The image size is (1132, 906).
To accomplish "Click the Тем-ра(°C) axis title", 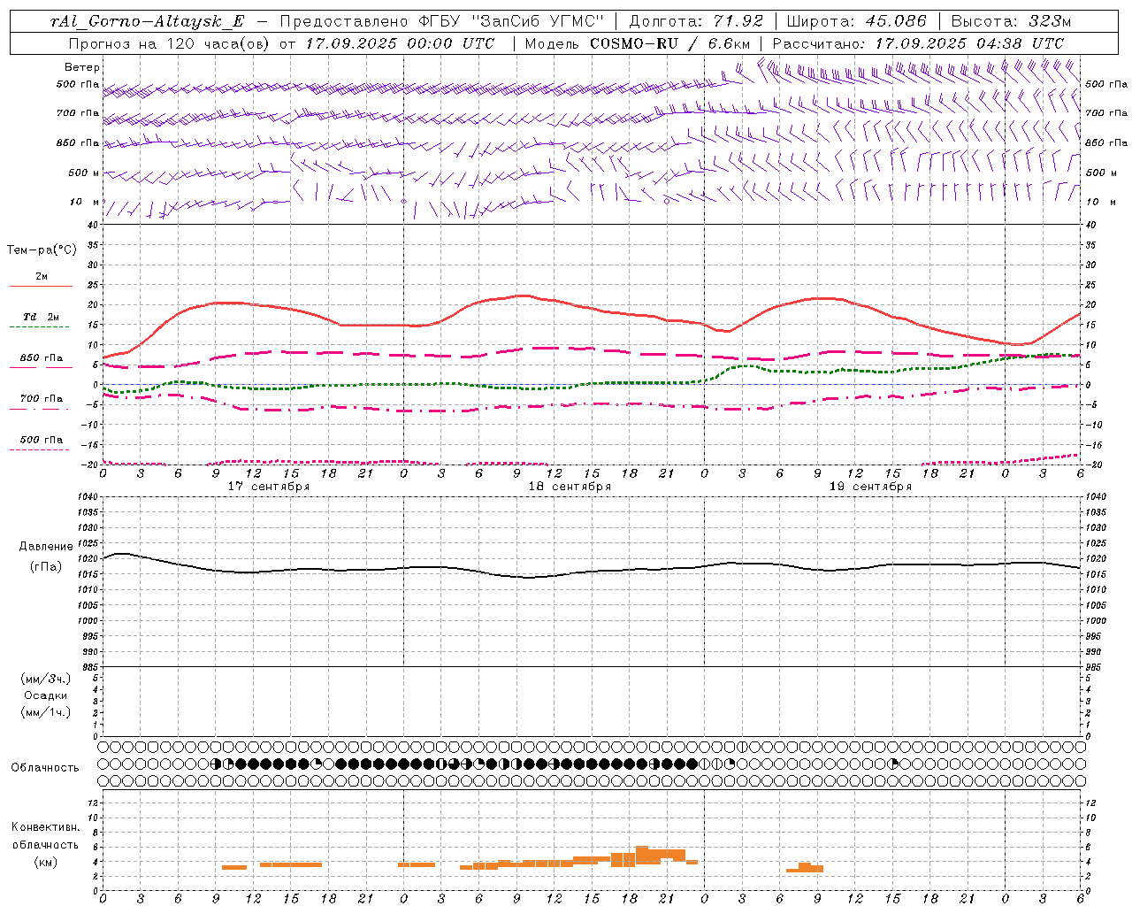I will [42, 250].
